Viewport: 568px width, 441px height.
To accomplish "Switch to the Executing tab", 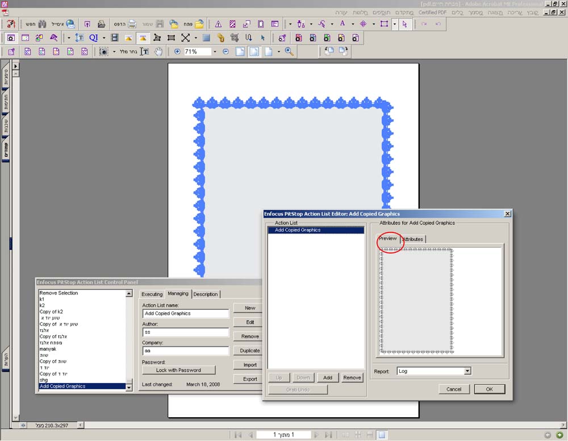I will point(152,294).
